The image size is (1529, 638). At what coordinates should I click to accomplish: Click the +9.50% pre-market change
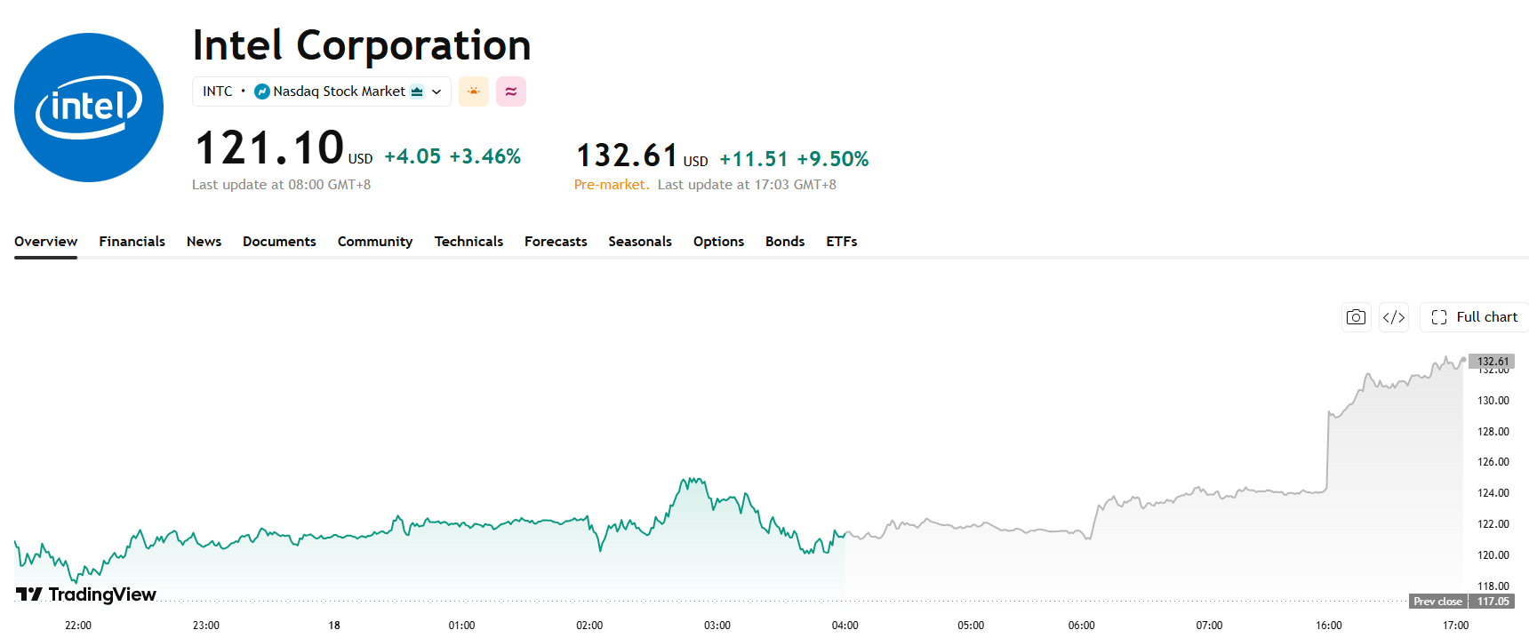(832, 159)
